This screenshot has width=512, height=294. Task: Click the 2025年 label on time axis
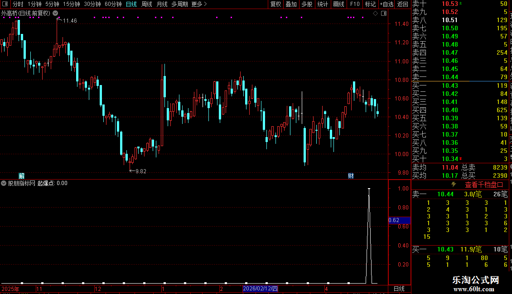(x=10, y=289)
